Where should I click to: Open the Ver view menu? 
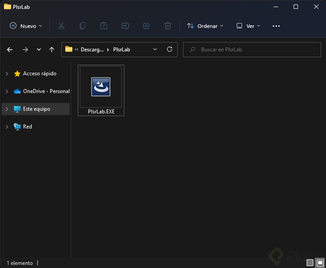click(x=248, y=26)
